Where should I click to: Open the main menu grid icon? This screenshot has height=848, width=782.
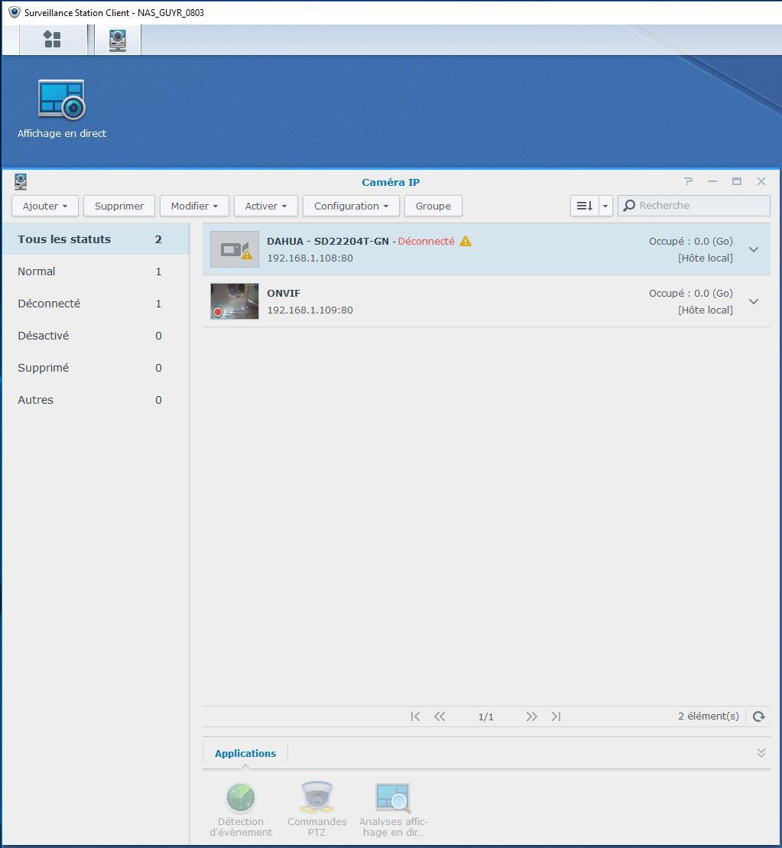[x=52, y=40]
